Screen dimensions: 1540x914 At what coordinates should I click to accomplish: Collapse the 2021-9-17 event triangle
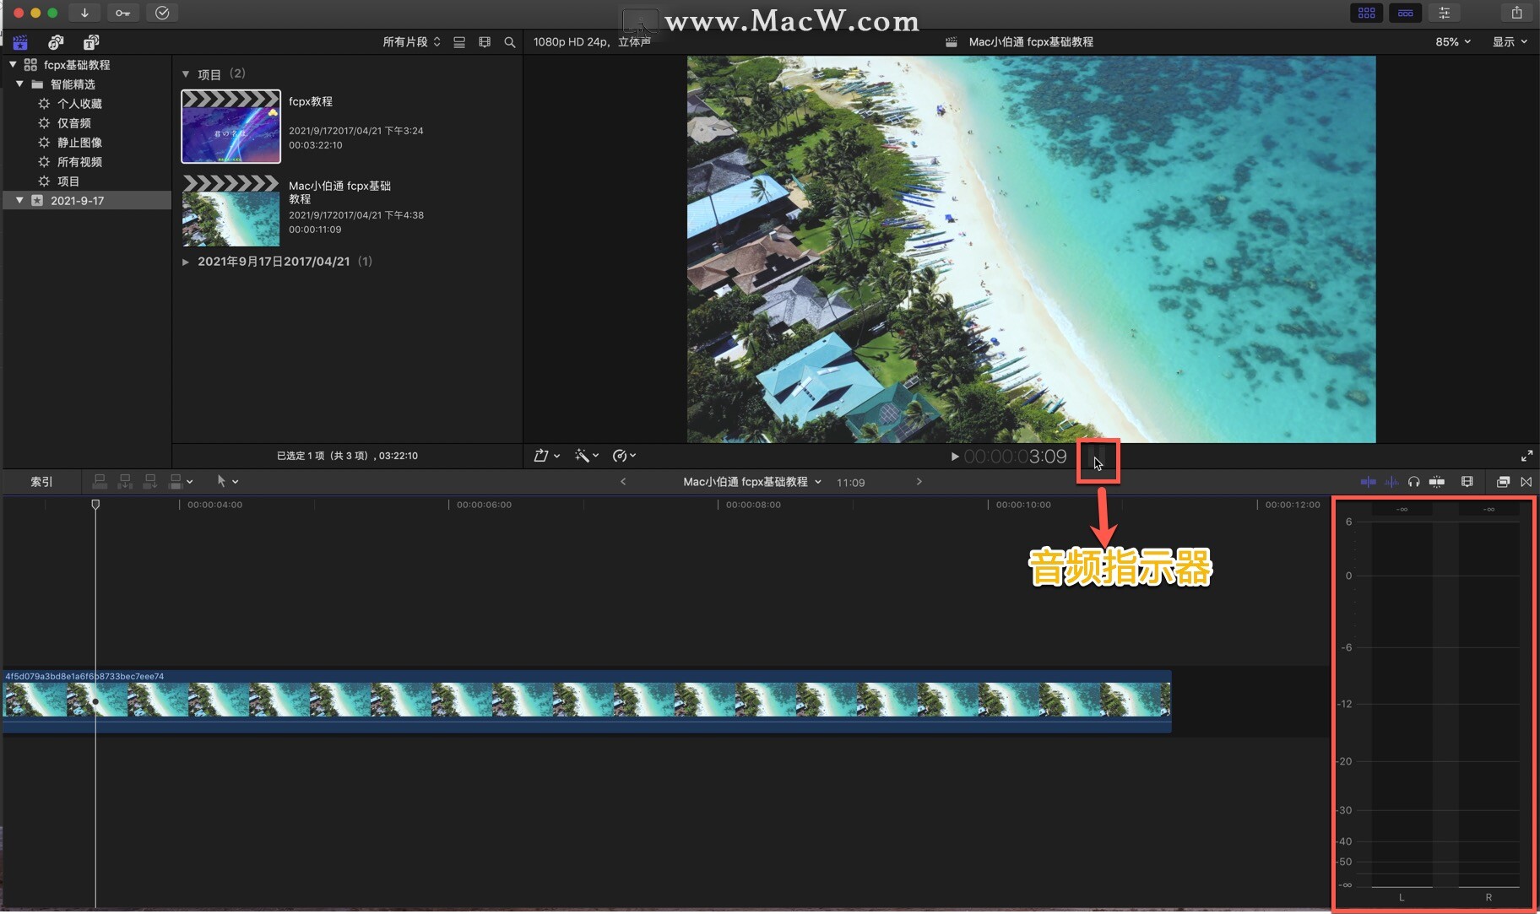coord(19,200)
